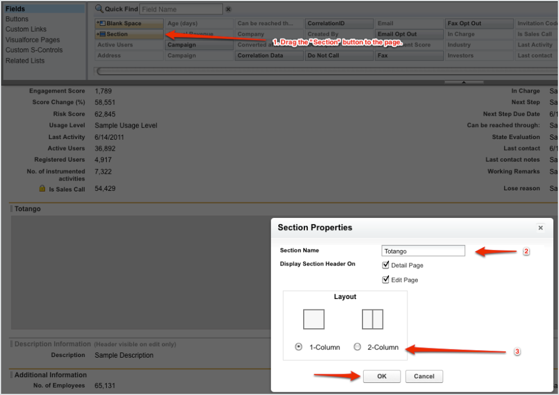Click the palette horizontal scrollbar

pos(326,71)
